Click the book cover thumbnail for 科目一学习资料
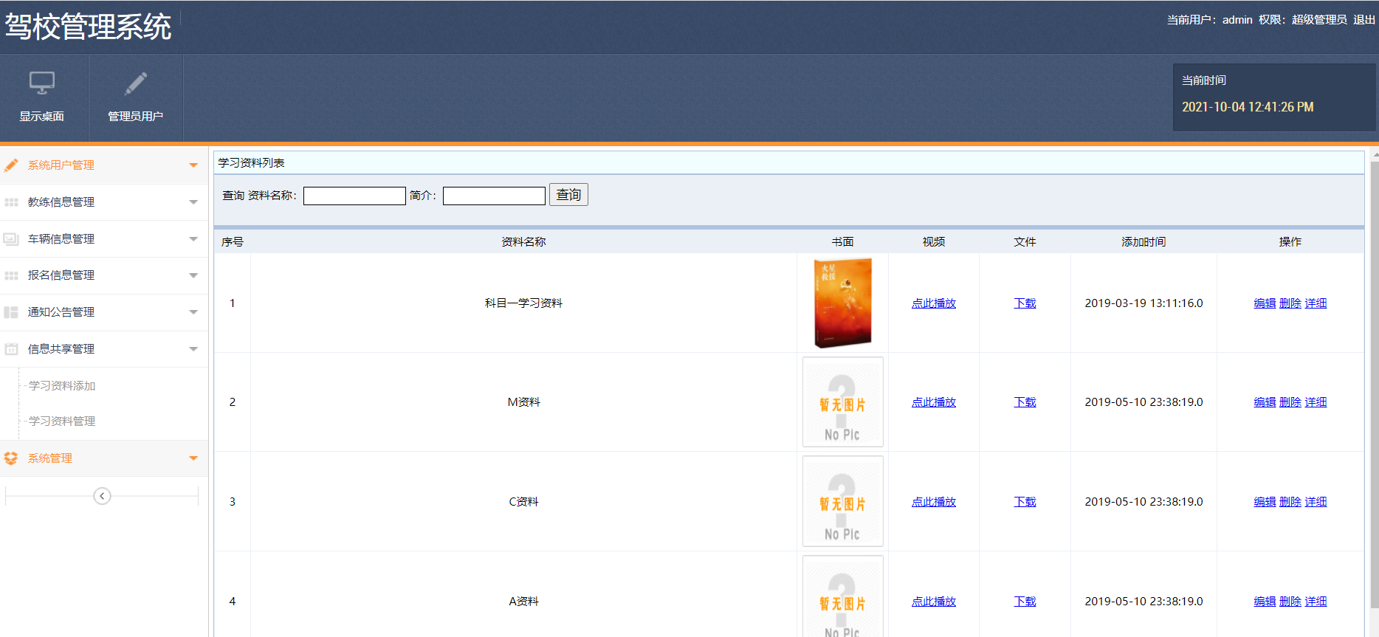 coord(842,303)
